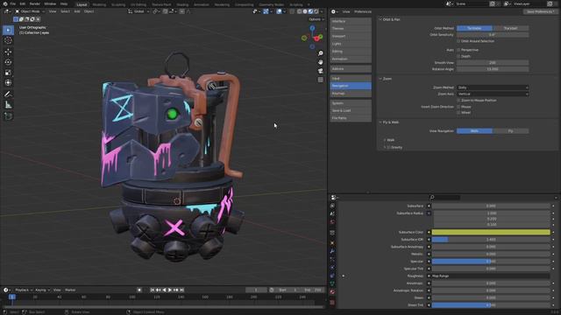Open Themes preferences category
The image size is (561, 315).
tap(351, 29)
